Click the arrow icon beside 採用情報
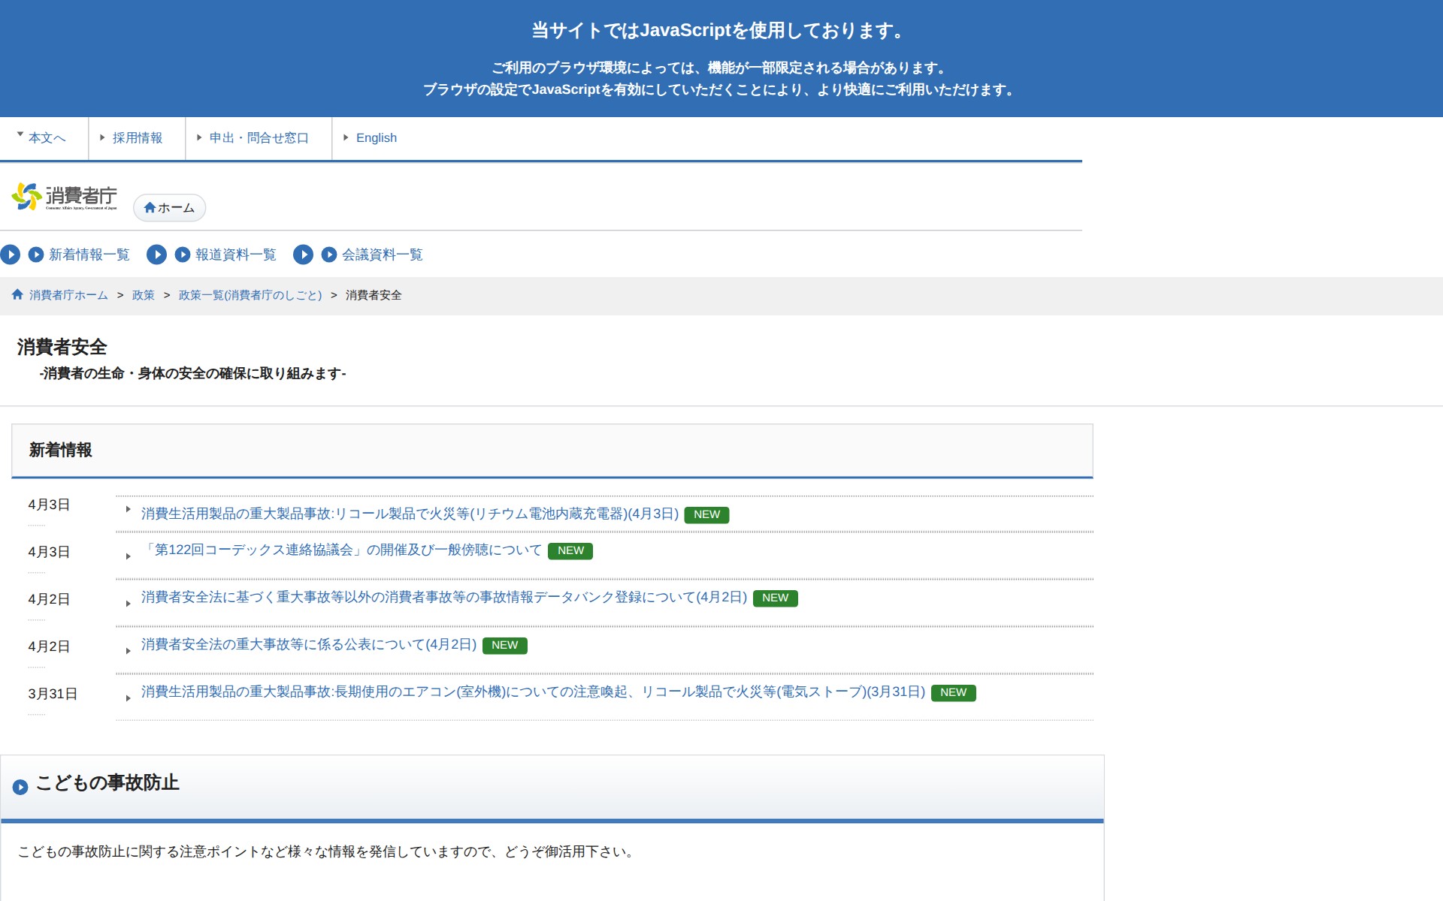 pos(102,137)
